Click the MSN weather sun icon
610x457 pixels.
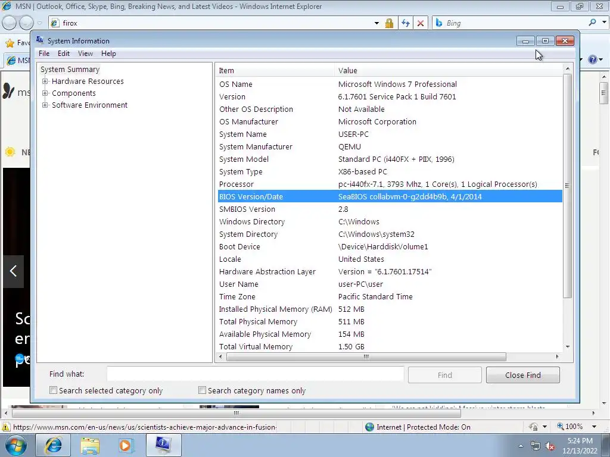coord(10,152)
